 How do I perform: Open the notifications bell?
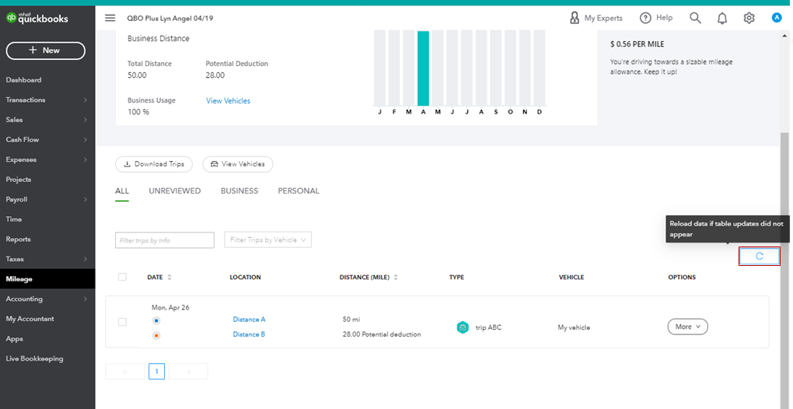(722, 18)
